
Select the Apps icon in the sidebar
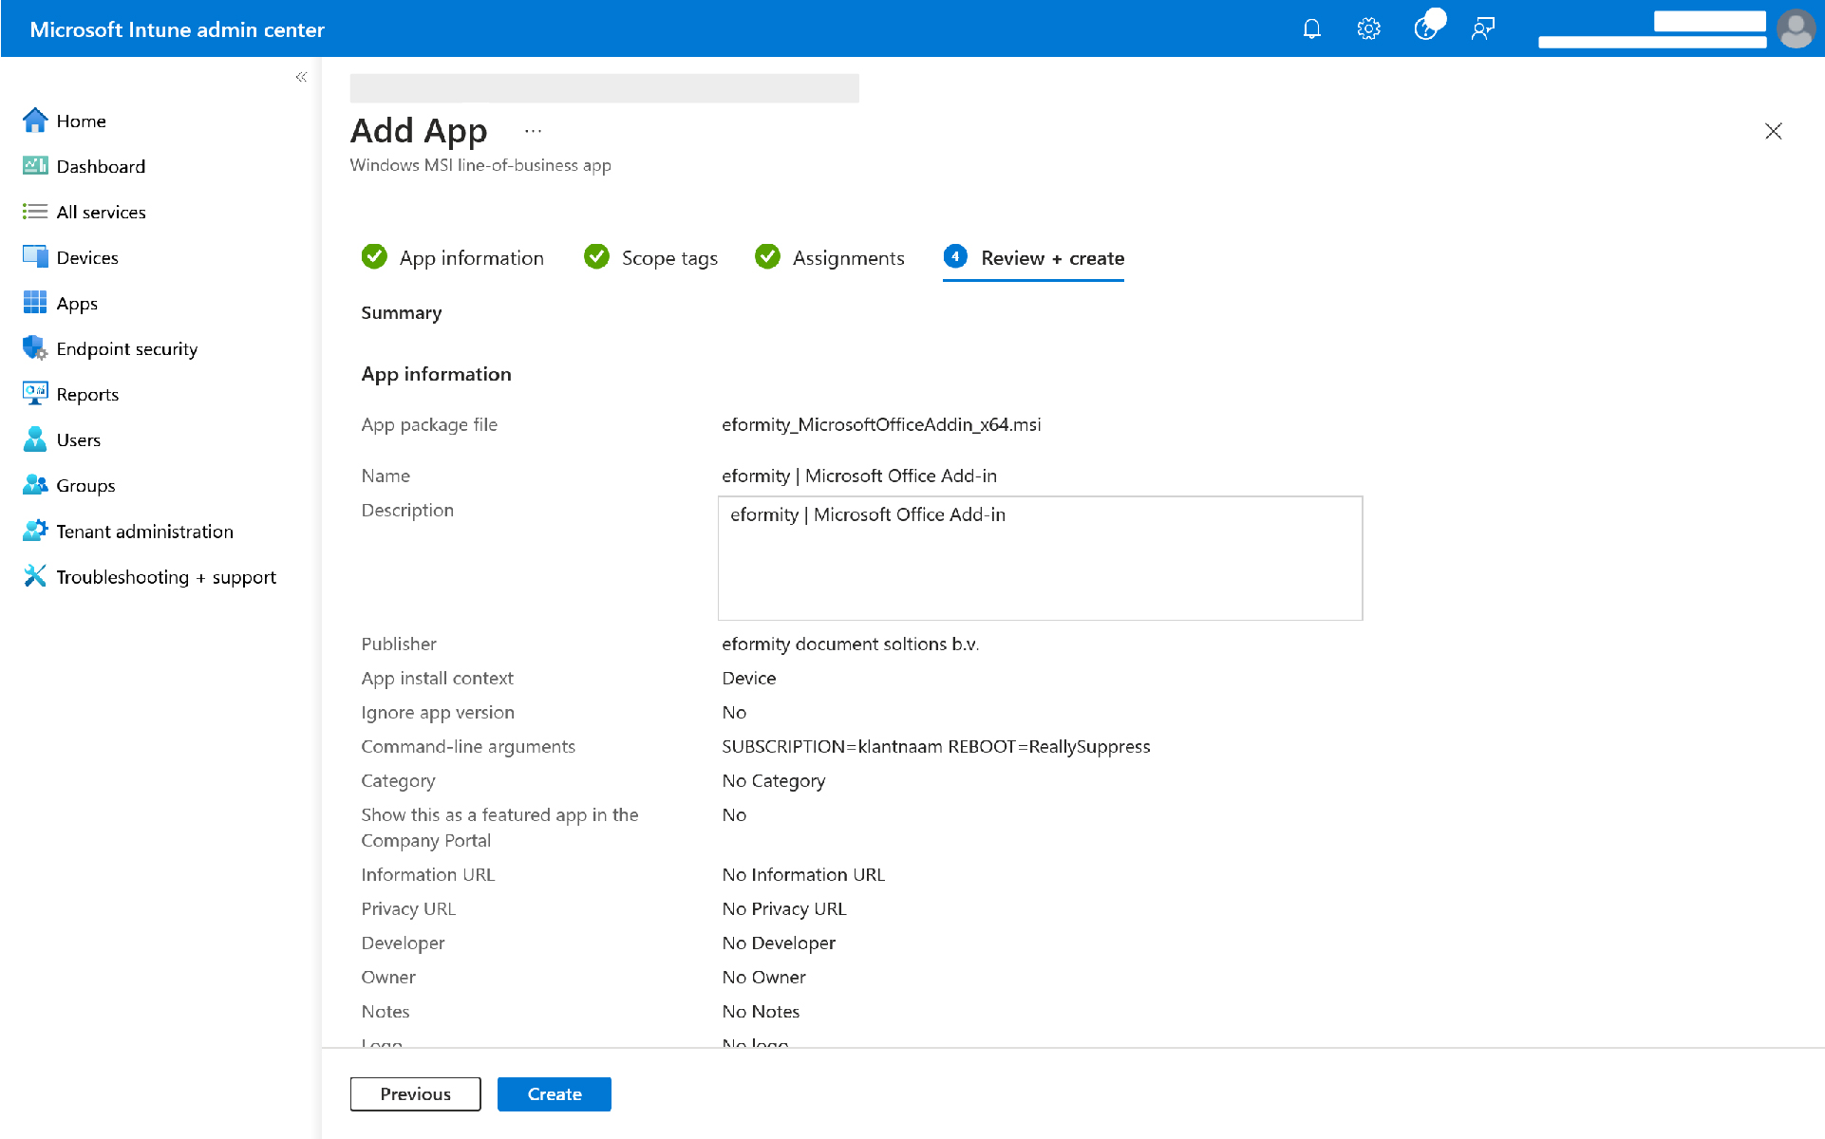[34, 302]
